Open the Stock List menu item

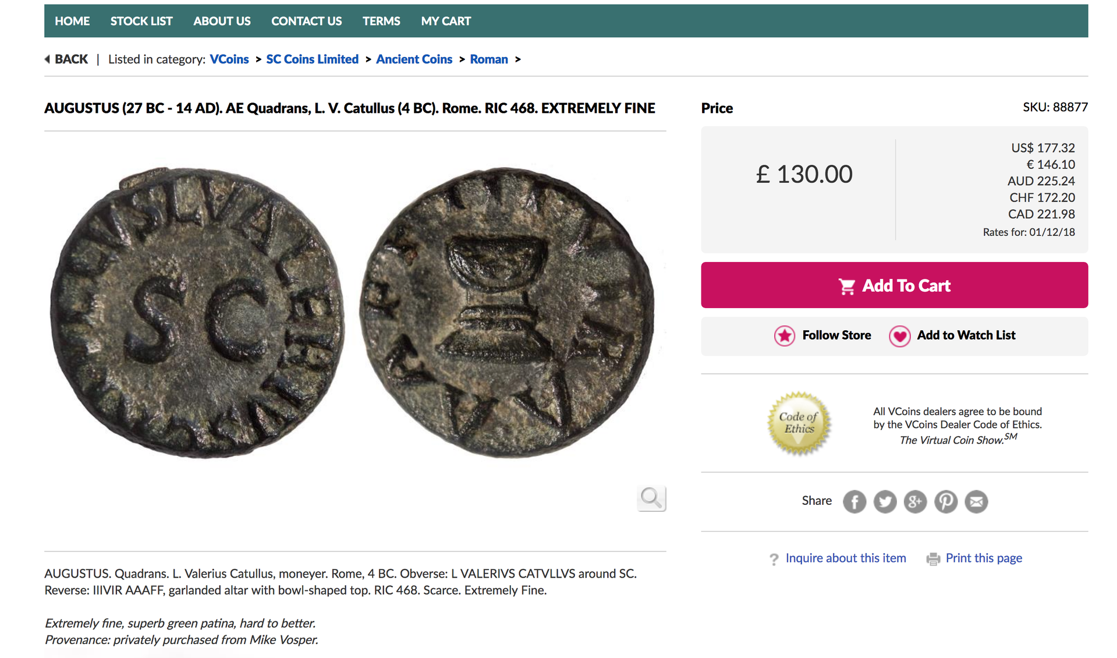(141, 21)
